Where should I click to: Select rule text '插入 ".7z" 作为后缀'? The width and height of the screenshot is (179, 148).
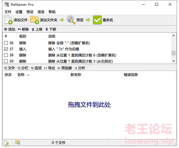64,49
